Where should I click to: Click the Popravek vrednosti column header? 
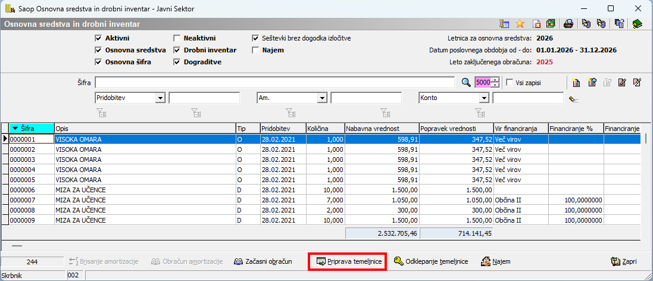[x=456, y=128]
